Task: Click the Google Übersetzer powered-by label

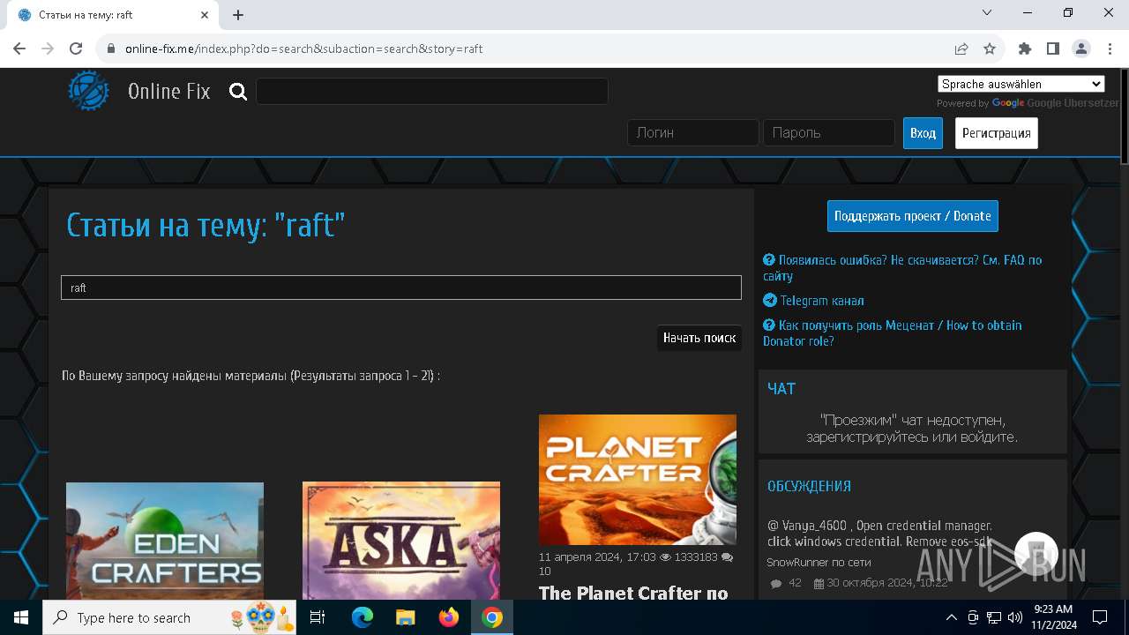Action: point(1073,103)
